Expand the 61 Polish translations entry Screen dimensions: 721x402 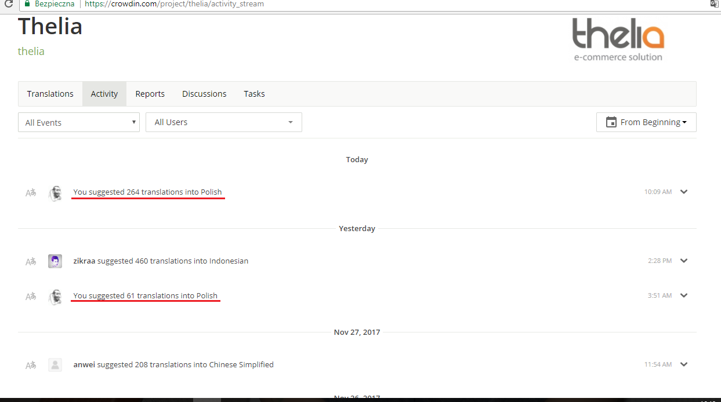(684, 295)
